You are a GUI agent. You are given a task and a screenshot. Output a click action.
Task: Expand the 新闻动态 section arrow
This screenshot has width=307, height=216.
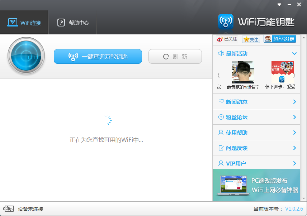294,102
